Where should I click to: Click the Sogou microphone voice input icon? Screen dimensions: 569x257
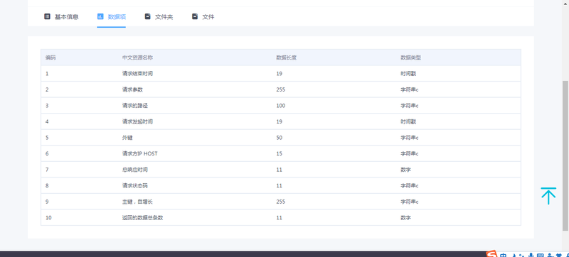[531, 255]
